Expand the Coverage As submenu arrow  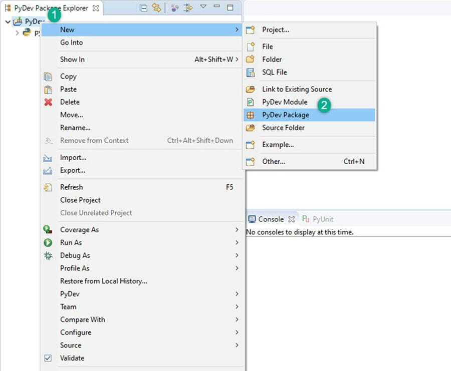coord(237,230)
